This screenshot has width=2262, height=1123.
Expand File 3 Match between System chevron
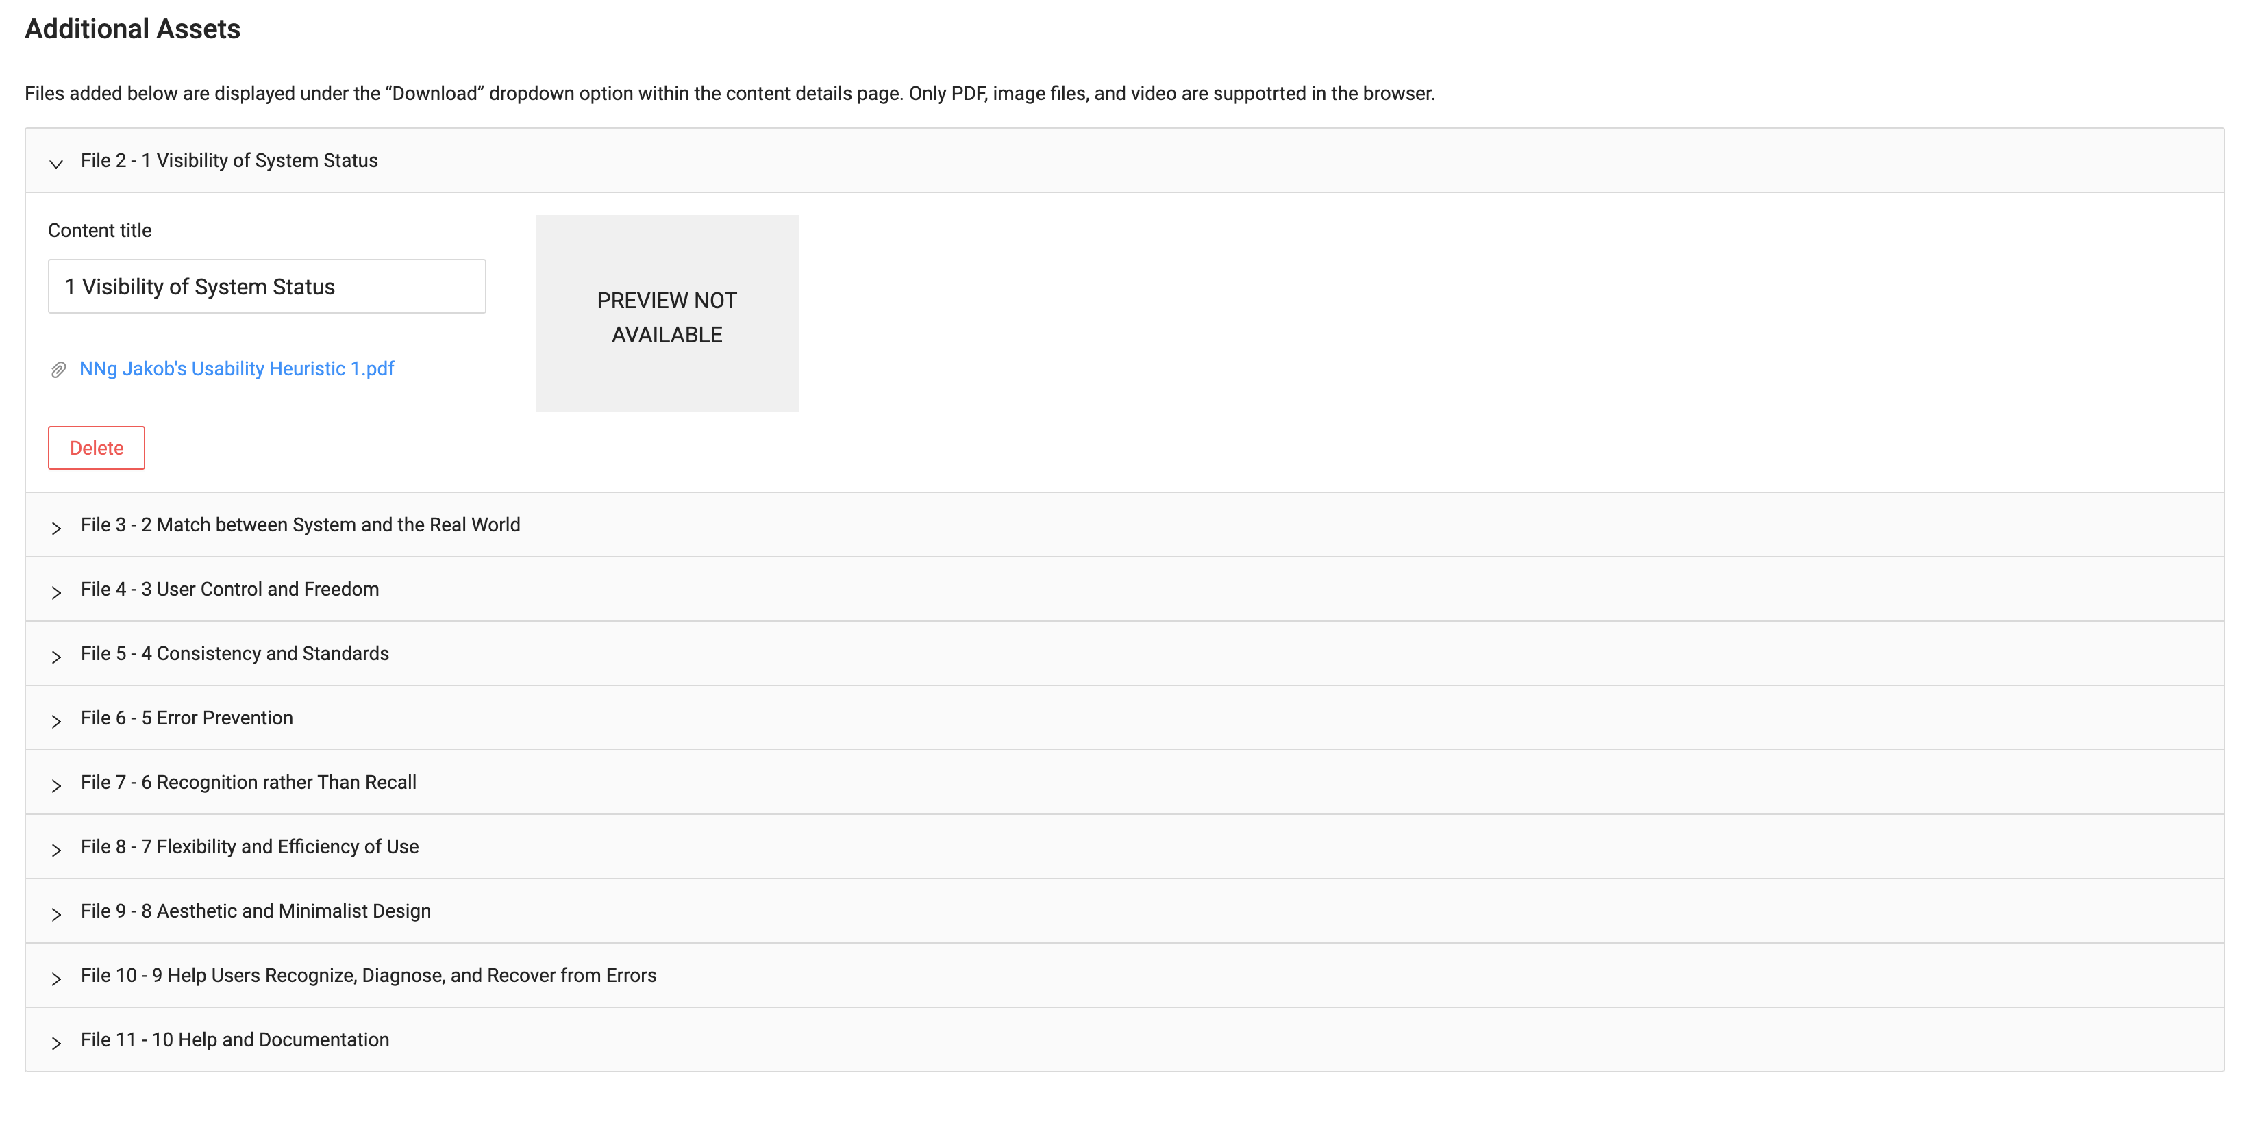tap(56, 528)
